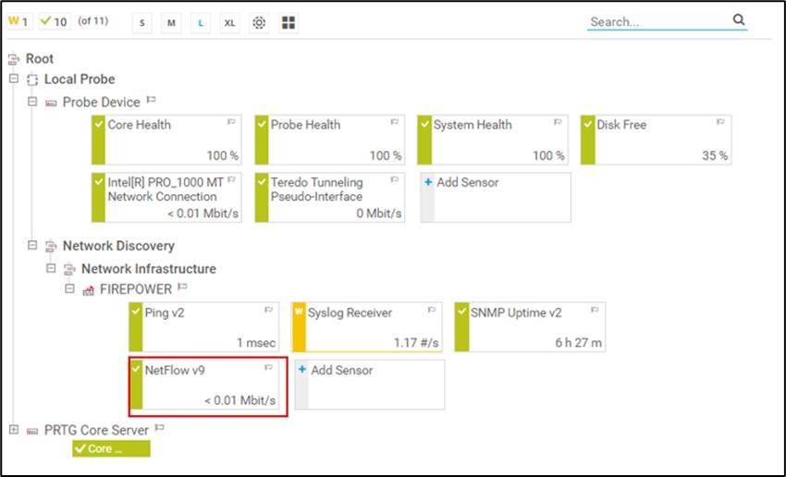Click Add Sensor under FIREPOWER
Viewport: 786px width, 477px height.
pyautogui.click(x=341, y=371)
